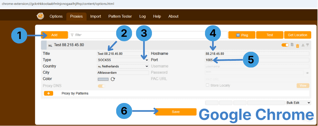Click the Test 88.218.45.80 proxy header row

[176, 45]
